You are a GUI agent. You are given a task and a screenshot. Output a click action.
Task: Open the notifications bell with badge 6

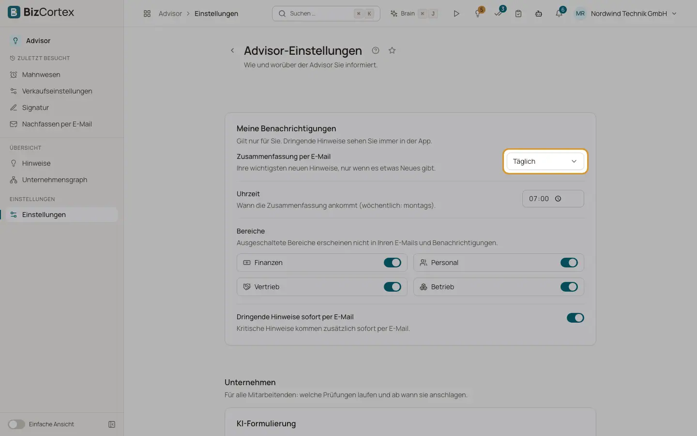pyautogui.click(x=559, y=14)
